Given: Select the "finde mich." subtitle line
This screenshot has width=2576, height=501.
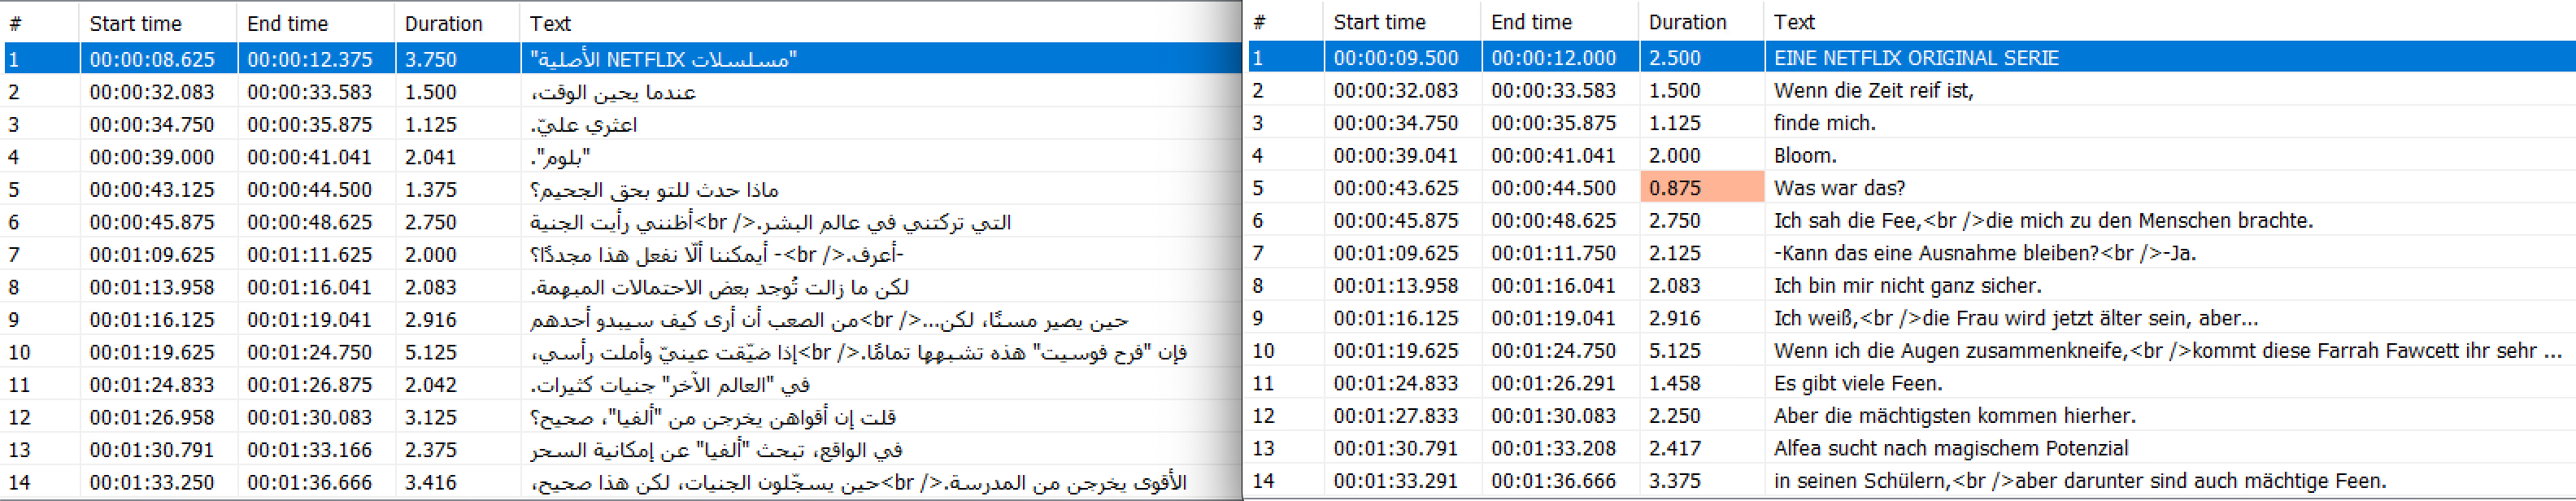Looking at the screenshot, I should (x=1824, y=123).
